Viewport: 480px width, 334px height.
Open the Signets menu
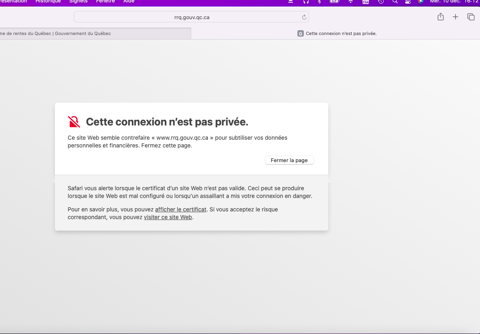click(x=79, y=2)
